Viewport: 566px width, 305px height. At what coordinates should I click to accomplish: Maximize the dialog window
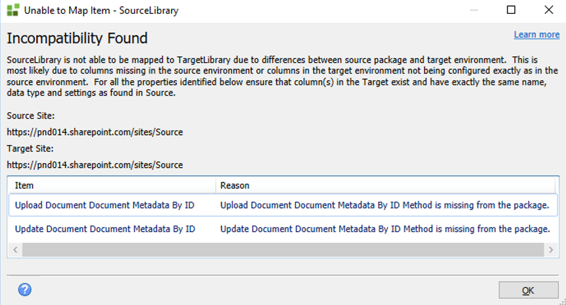(511, 10)
